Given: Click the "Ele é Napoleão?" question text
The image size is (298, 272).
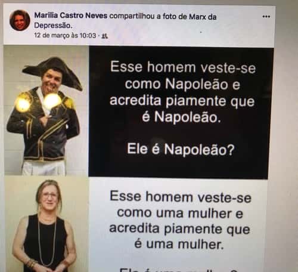Looking at the screenshot, I should 181,149.
